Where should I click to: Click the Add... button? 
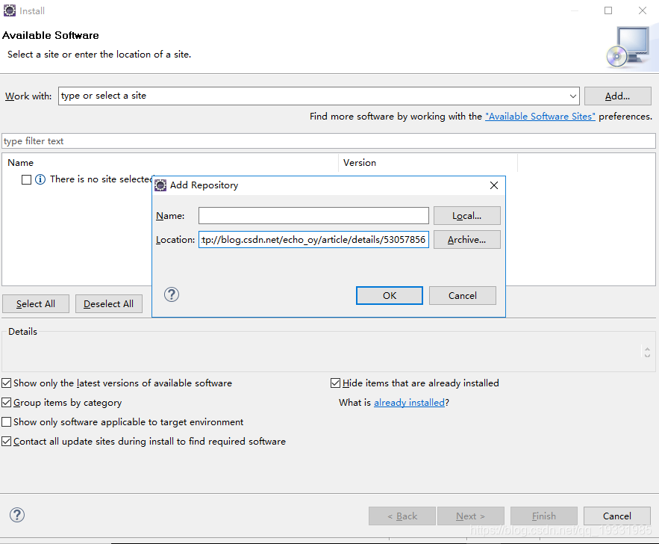(x=617, y=96)
